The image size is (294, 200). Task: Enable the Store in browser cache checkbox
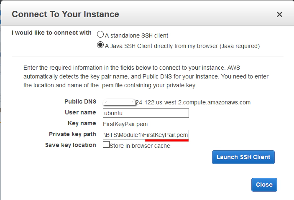click(106, 145)
